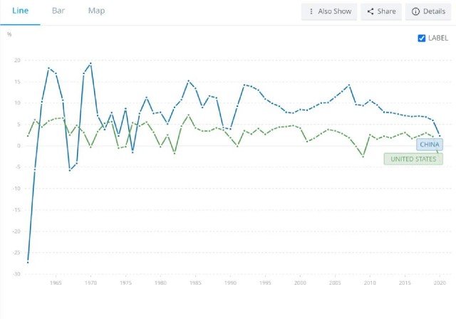The image size is (456, 319).
Task: Click the 1985 x-axis label
Action: 195,283
